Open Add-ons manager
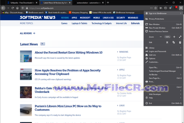The width and height of the screenshot is (184, 123). click(164, 55)
